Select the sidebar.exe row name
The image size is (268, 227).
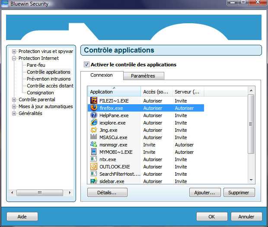point(112,181)
